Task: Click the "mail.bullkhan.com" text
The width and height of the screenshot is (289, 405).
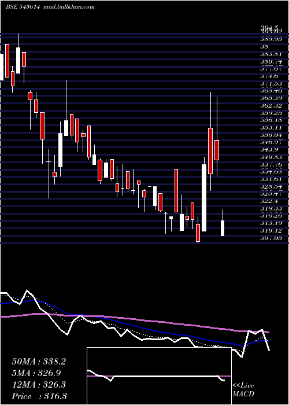Action: pos(69,7)
